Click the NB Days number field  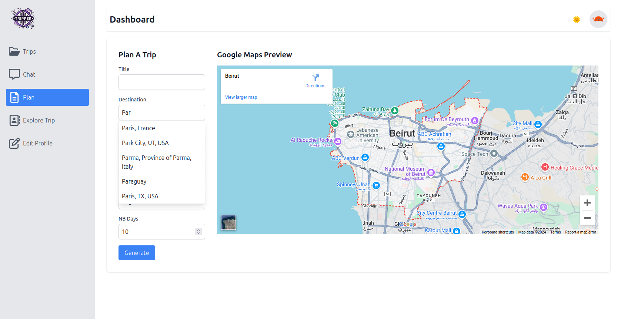pyautogui.click(x=162, y=232)
